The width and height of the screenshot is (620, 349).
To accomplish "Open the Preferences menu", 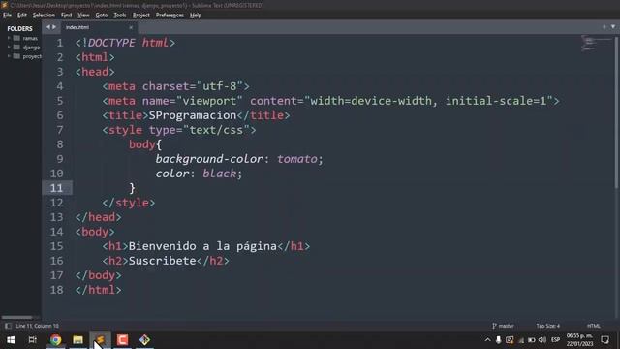I will tap(170, 16).
